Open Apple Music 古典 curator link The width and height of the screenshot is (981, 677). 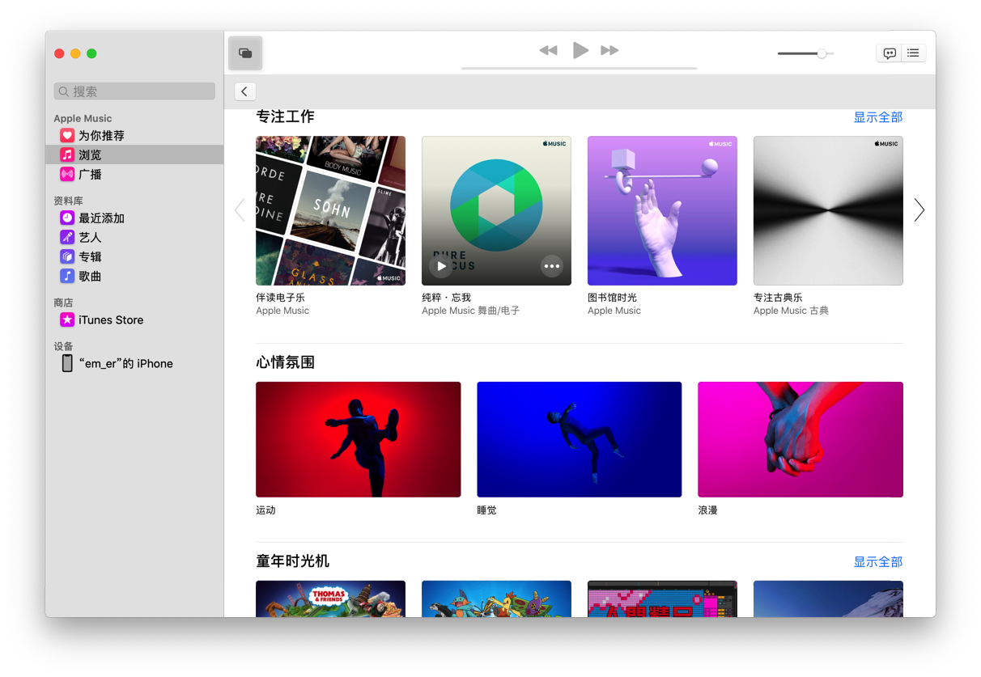click(791, 311)
